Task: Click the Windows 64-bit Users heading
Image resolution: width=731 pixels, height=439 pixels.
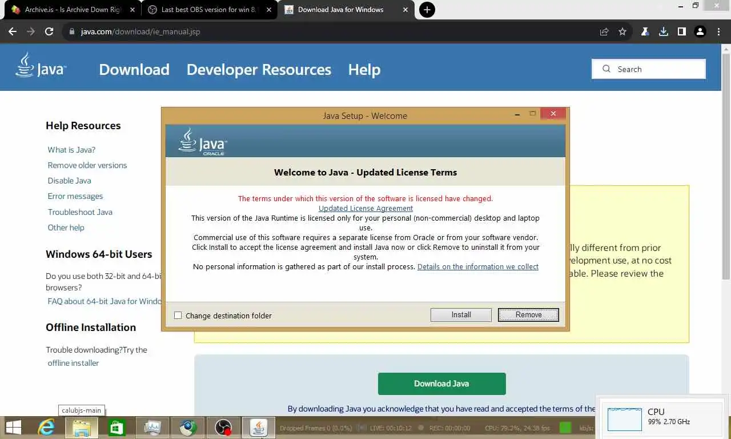Action: click(x=99, y=254)
